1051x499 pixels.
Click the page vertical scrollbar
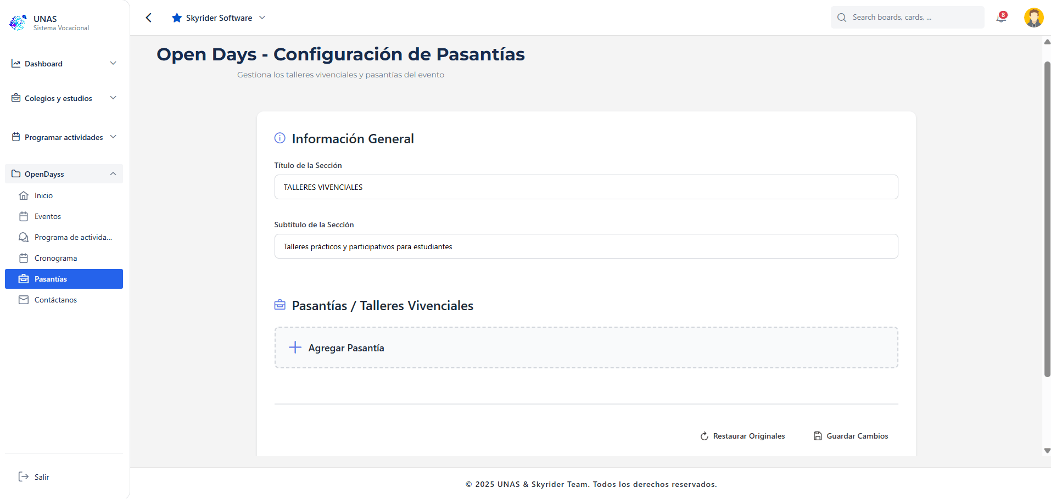pyautogui.click(x=1047, y=220)
